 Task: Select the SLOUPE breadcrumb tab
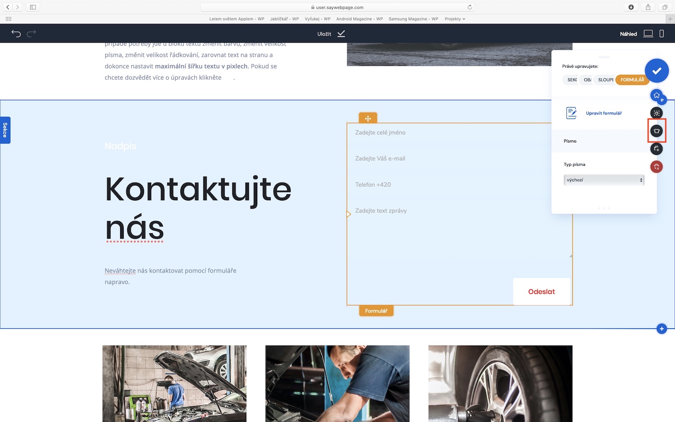click(x=605, y=80)
